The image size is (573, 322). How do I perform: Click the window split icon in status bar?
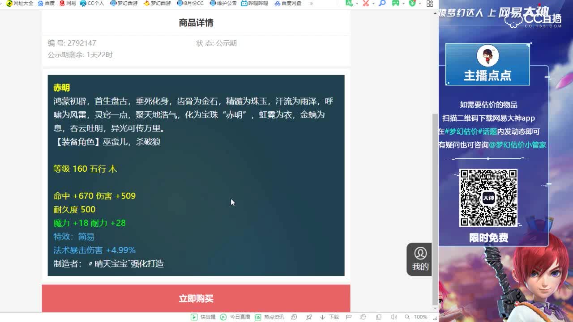pos(379,317)
